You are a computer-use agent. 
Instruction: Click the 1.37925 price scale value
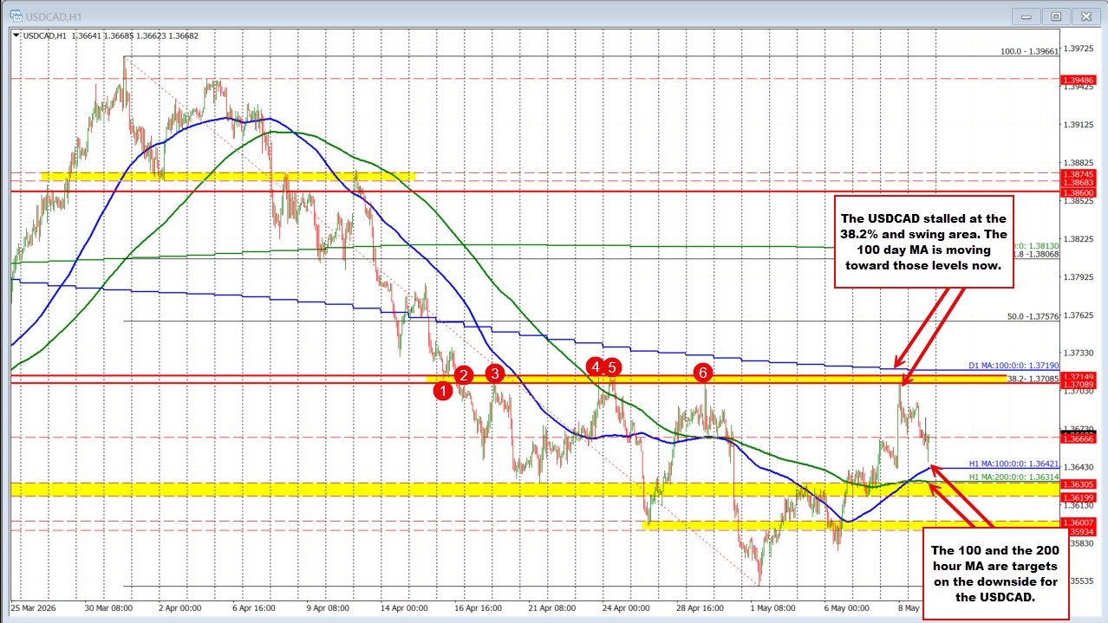pos(1080,276)
